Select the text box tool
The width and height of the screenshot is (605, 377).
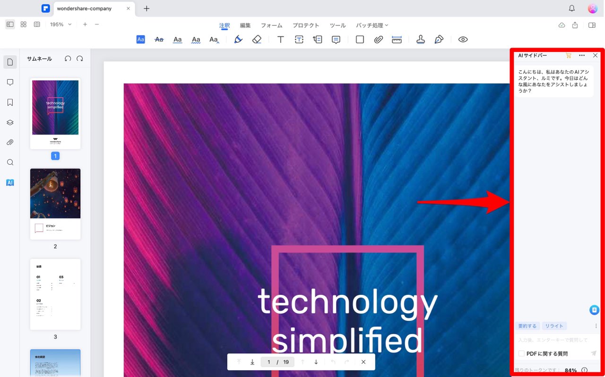pos(299,40)
